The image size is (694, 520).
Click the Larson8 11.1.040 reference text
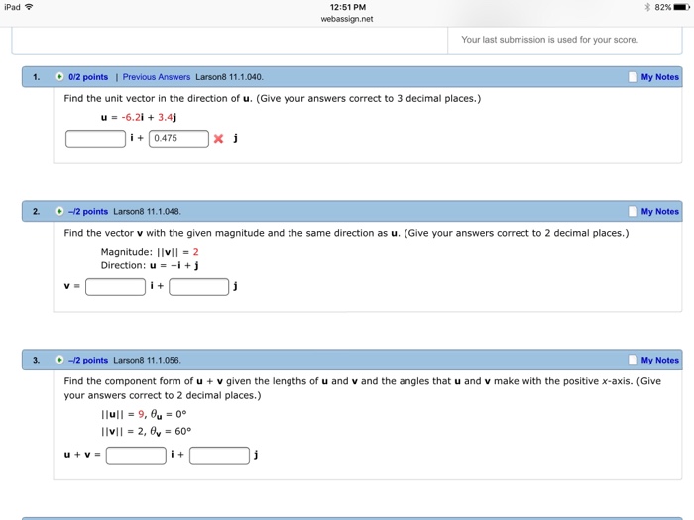[229, 77]
